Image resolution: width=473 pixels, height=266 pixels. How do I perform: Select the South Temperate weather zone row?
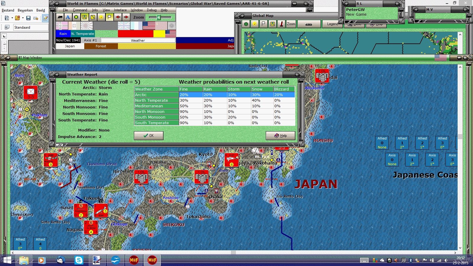tap(215, 123)
